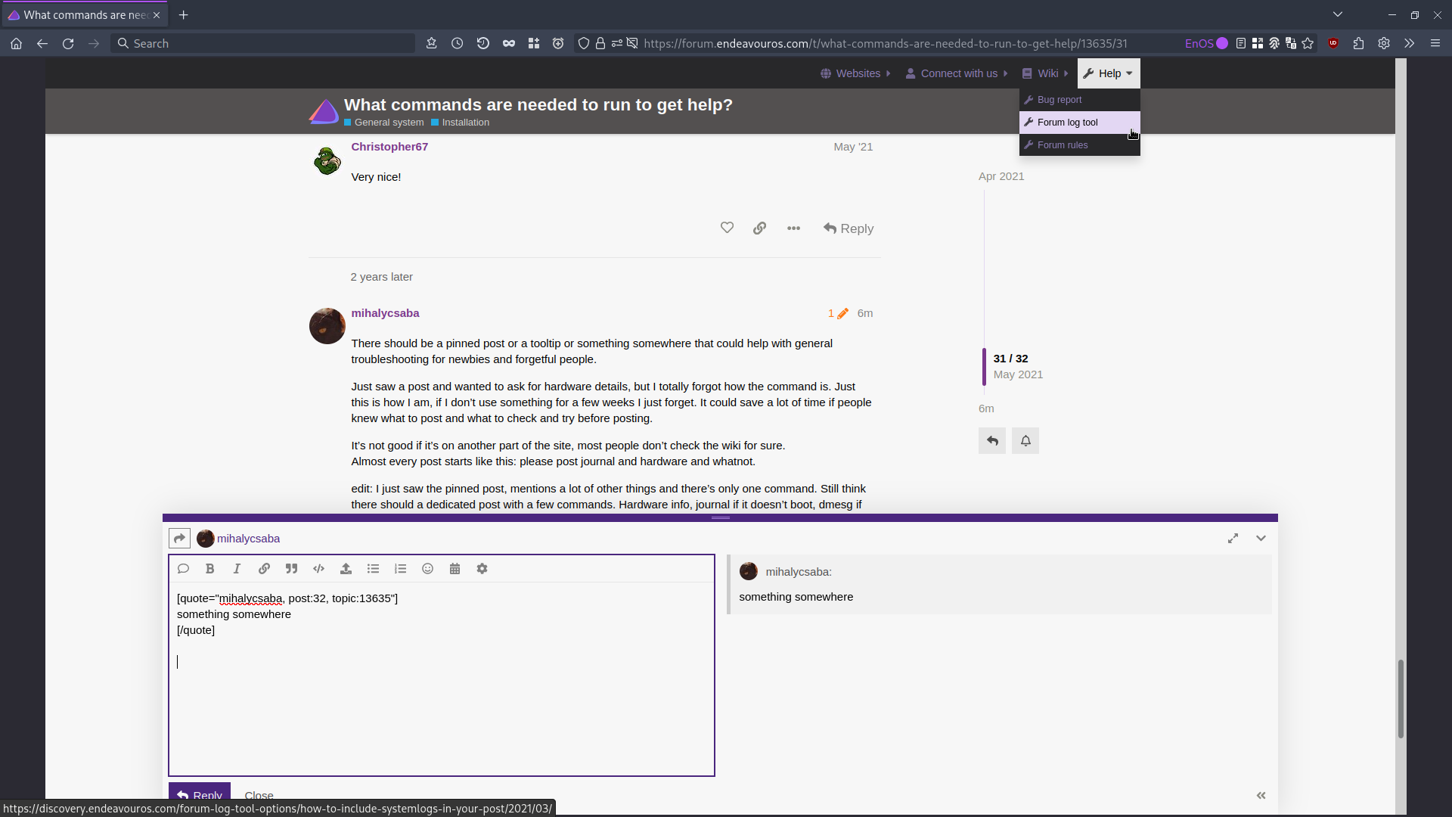Like Christopher67's post with heart icon
The width and height of the screenshot is (1452, 817).
727,228
